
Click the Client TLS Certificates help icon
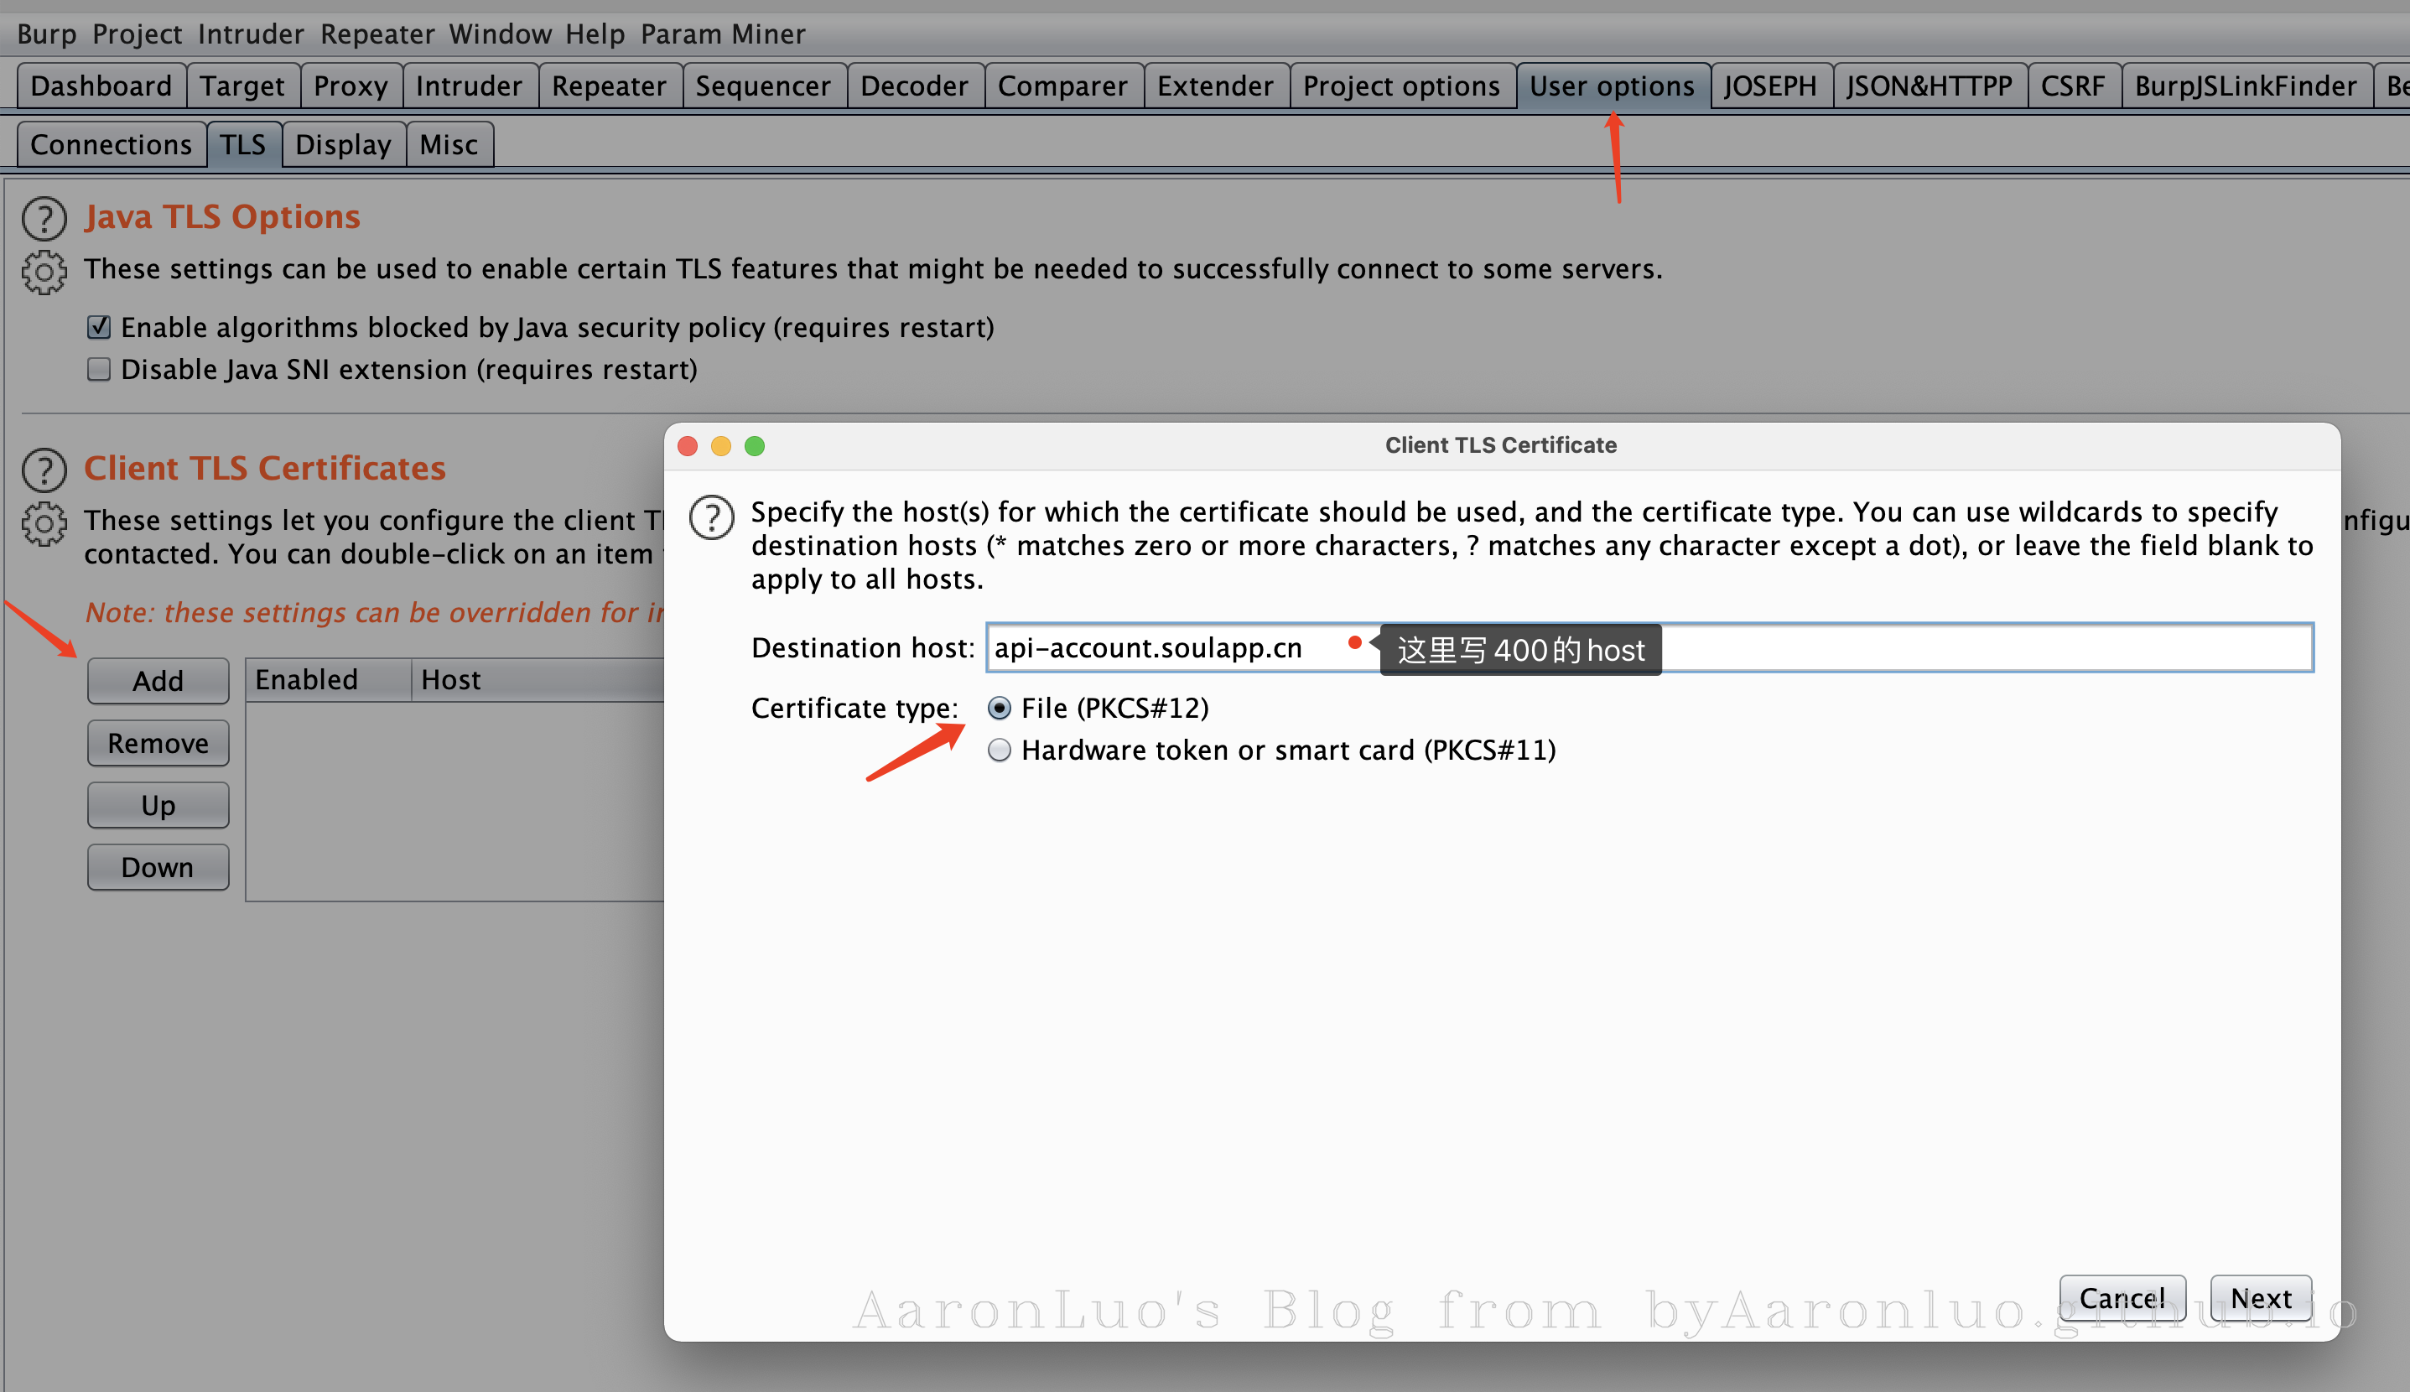pos(44,470)
